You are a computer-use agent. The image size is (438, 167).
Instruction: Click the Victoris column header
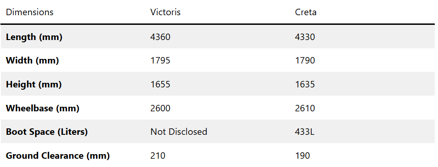click(165, 12)
